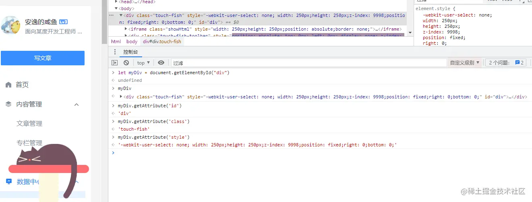Viewport: 532px width, 202px height.
Task: Open the top context dropdown
Action: pyautogui.click(x=143, y=62)
